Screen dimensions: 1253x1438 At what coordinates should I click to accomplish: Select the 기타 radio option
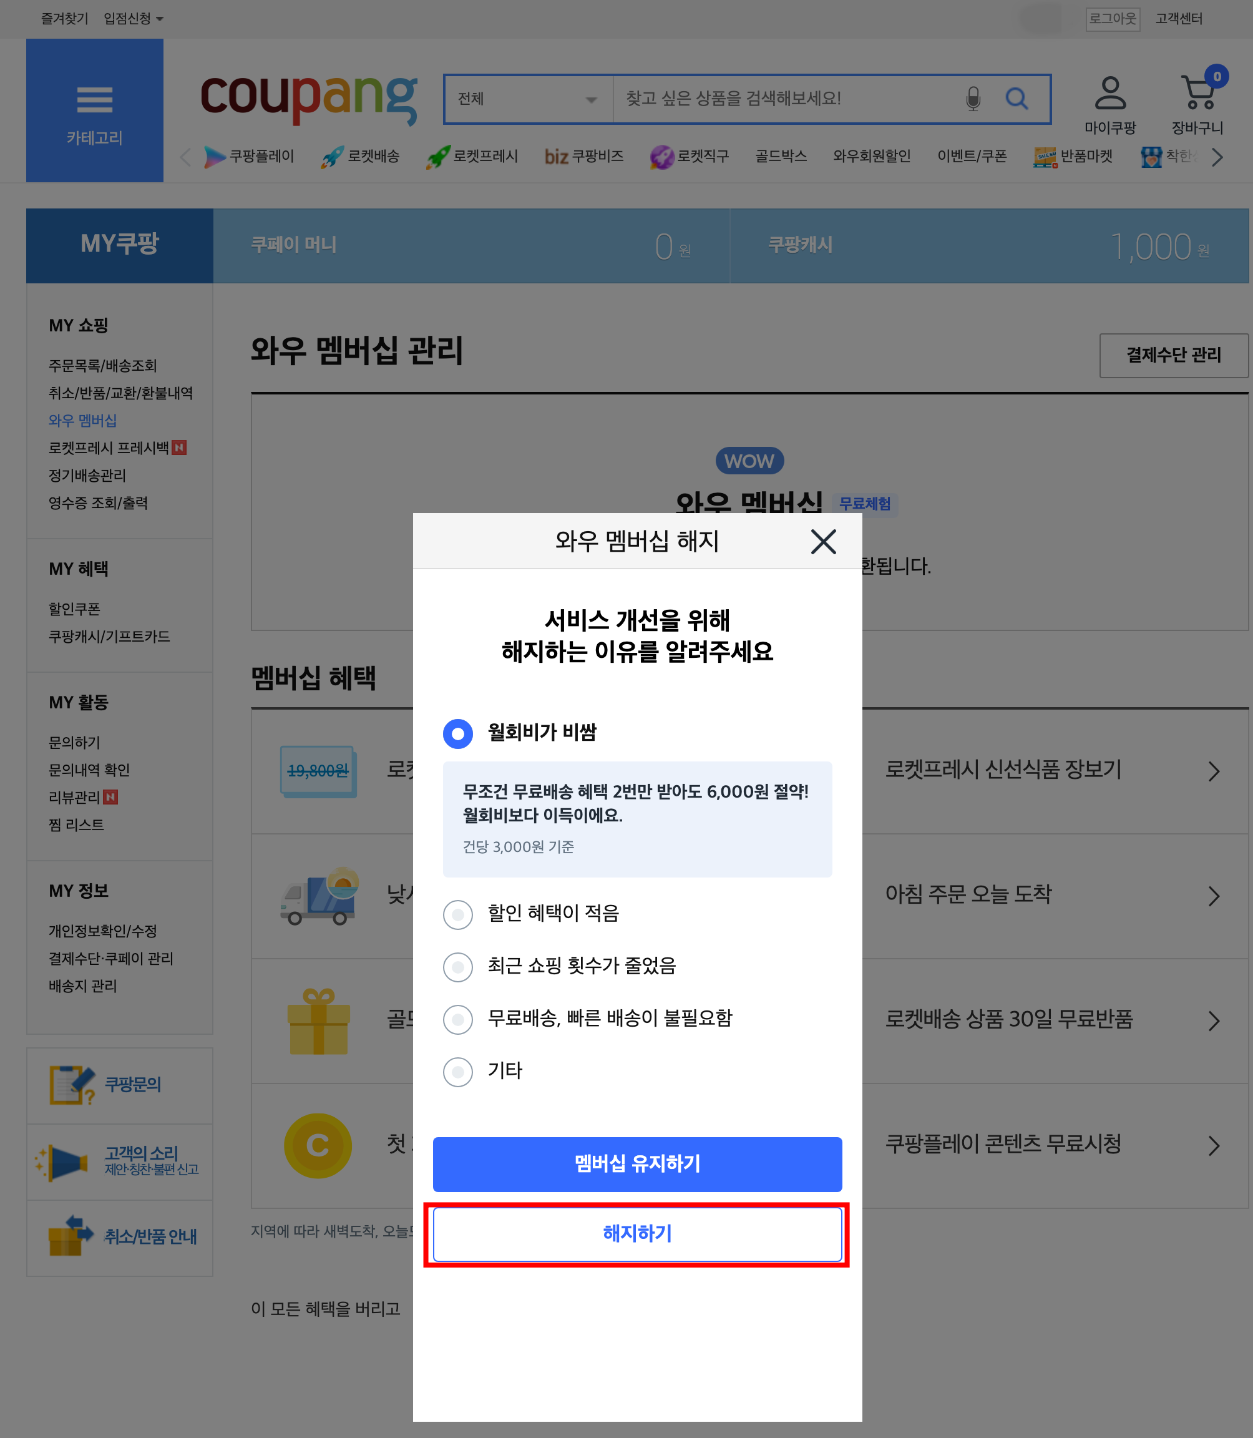tap(458, 1072)
